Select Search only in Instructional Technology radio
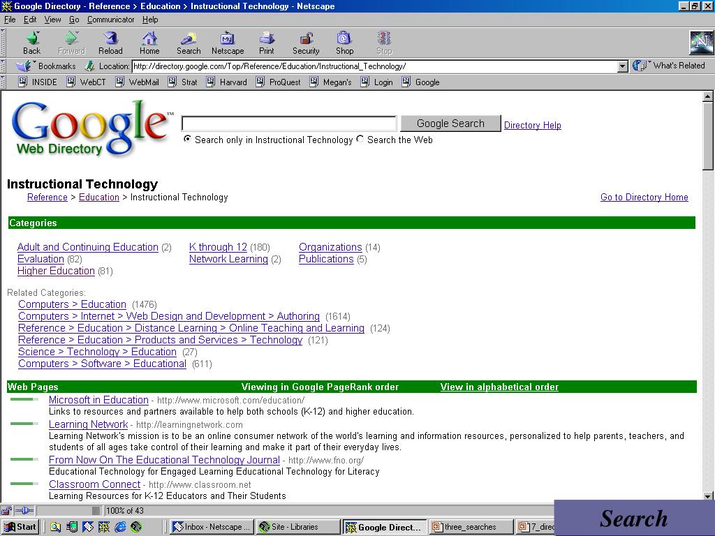This screenshot has width=715, height=536. coord(187,139)
